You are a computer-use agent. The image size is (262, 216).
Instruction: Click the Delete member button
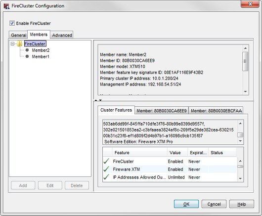(77, 185)
